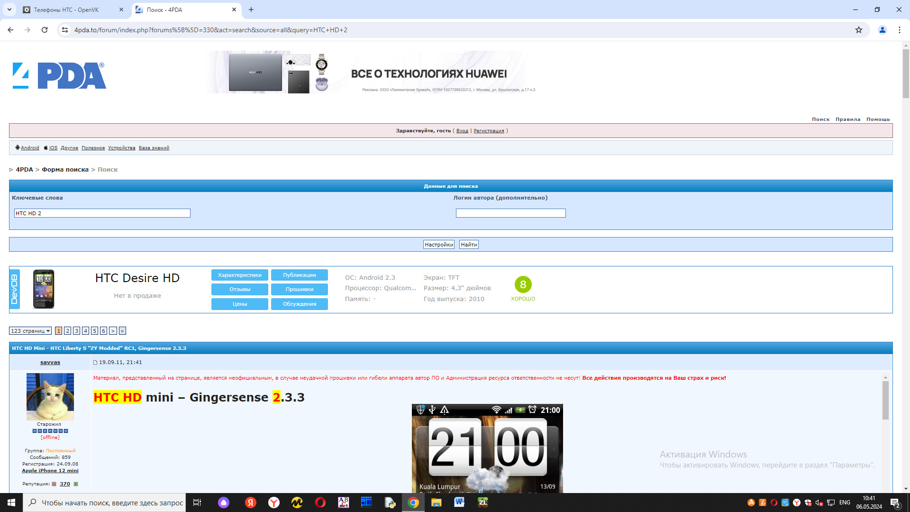Image resolution: width=910 pixels, height=512 pixels.
Task: Click the post content inner scrollbar
Action: (x=885, y=401)
